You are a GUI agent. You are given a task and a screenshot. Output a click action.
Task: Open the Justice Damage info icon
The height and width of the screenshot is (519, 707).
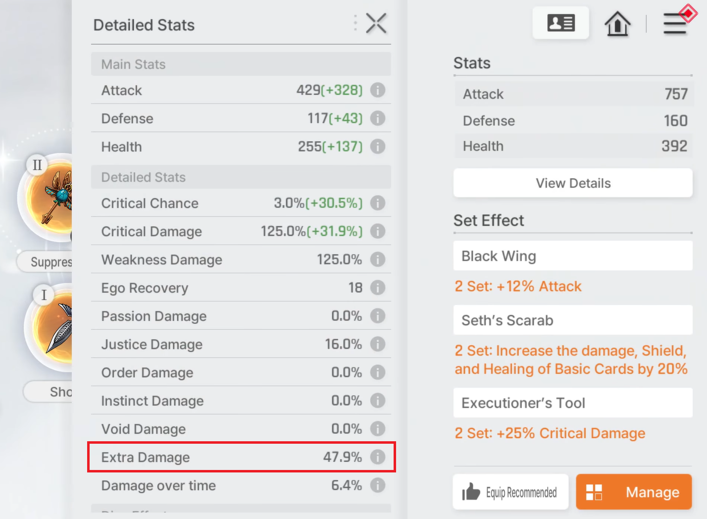pos(378,344)
